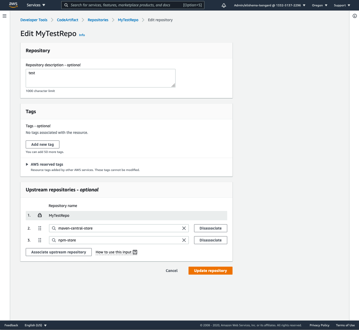359x330 pixels.
Task: Cancel editing the repository
Action: coord(172,271)
